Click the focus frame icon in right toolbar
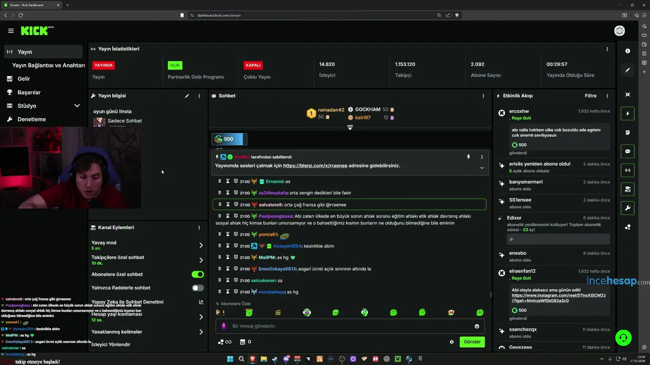Screen dimensions: 650x365 [x=628, y=95]
